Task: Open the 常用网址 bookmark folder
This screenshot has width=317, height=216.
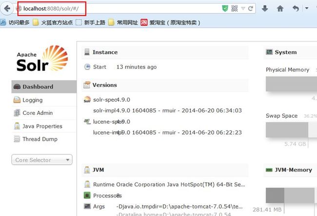Action: tap(123, 22)
